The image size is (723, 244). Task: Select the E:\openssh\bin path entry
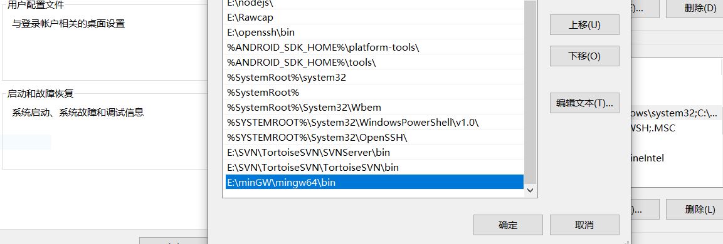coord(374,33)
